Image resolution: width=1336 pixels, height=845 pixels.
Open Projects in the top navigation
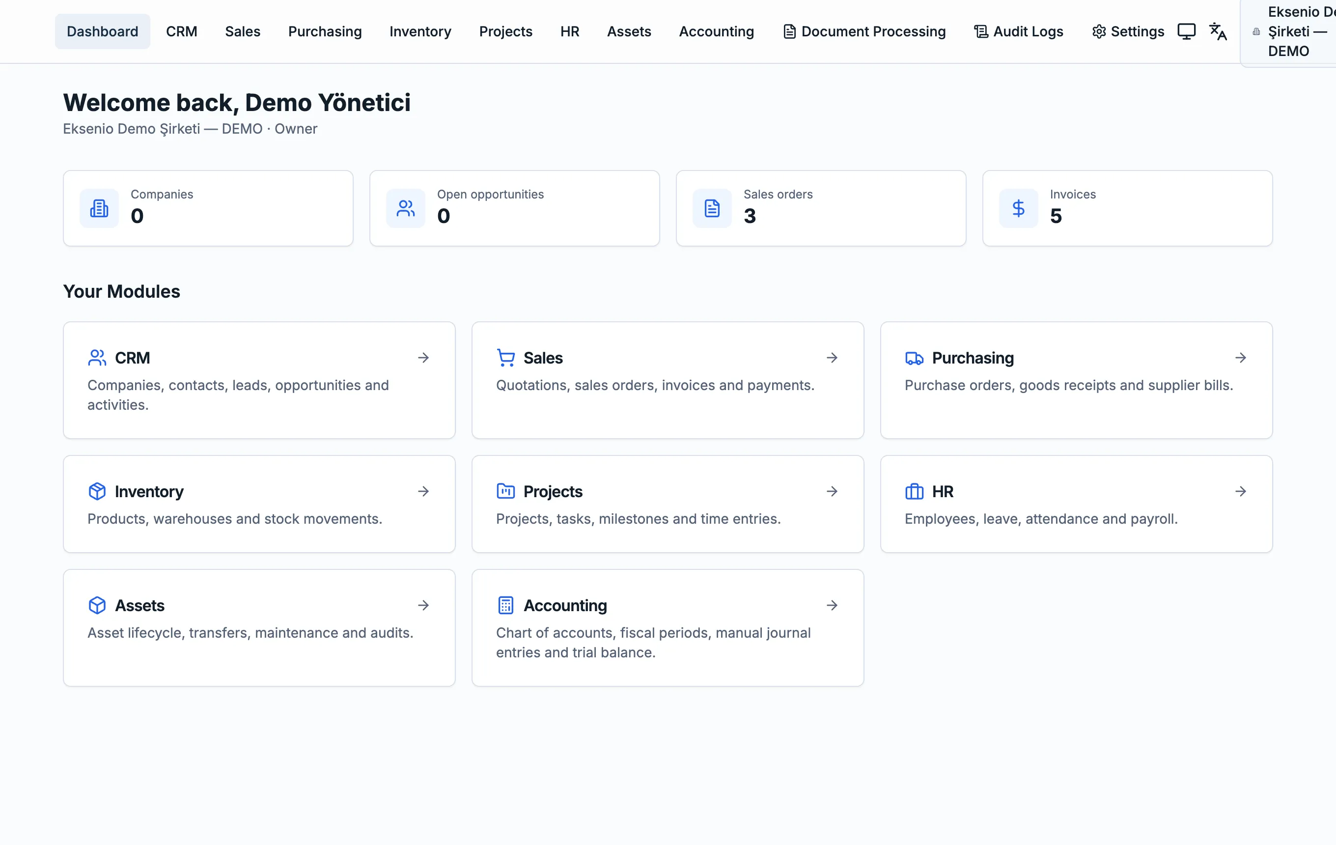(505, 31)
